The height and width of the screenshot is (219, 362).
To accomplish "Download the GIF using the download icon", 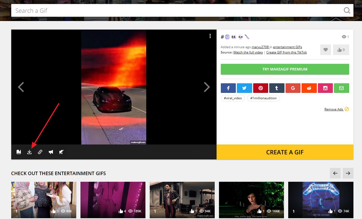I will coord(30,152).
